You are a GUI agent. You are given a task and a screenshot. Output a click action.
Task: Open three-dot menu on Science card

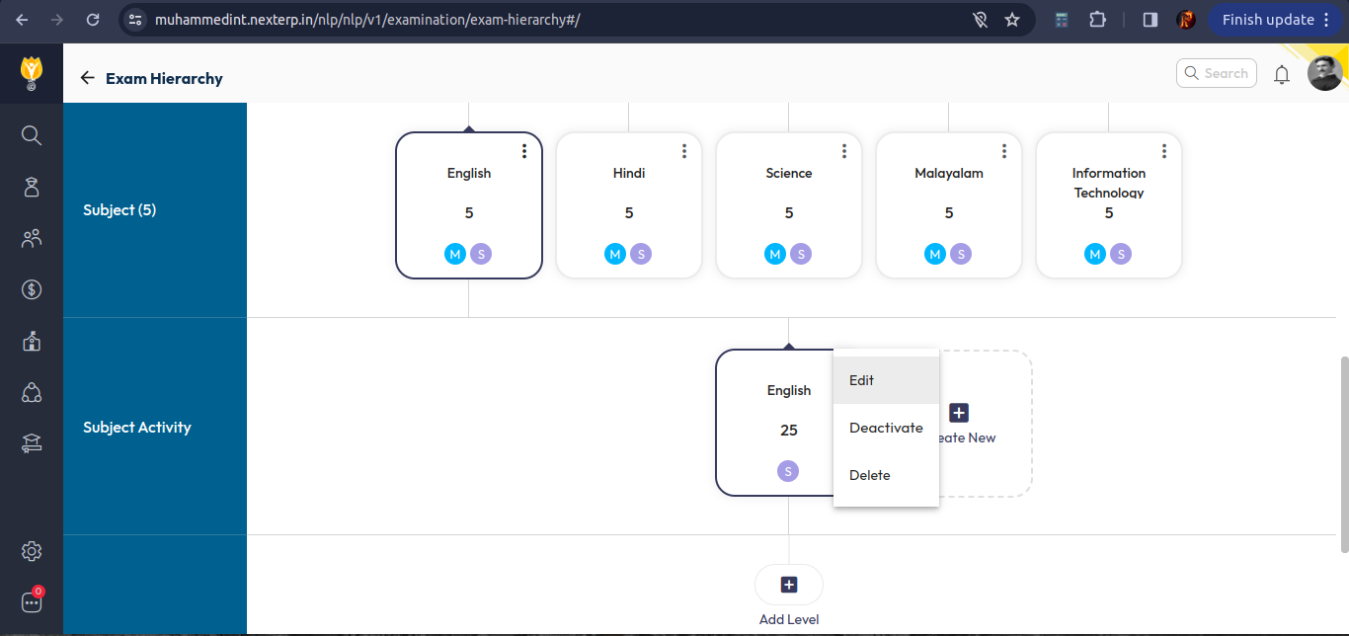click(844, 151)
